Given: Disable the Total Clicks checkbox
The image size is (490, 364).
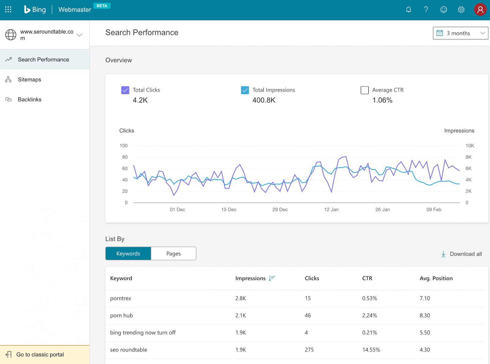Looking at the screenshot, I should pos(125,90).
